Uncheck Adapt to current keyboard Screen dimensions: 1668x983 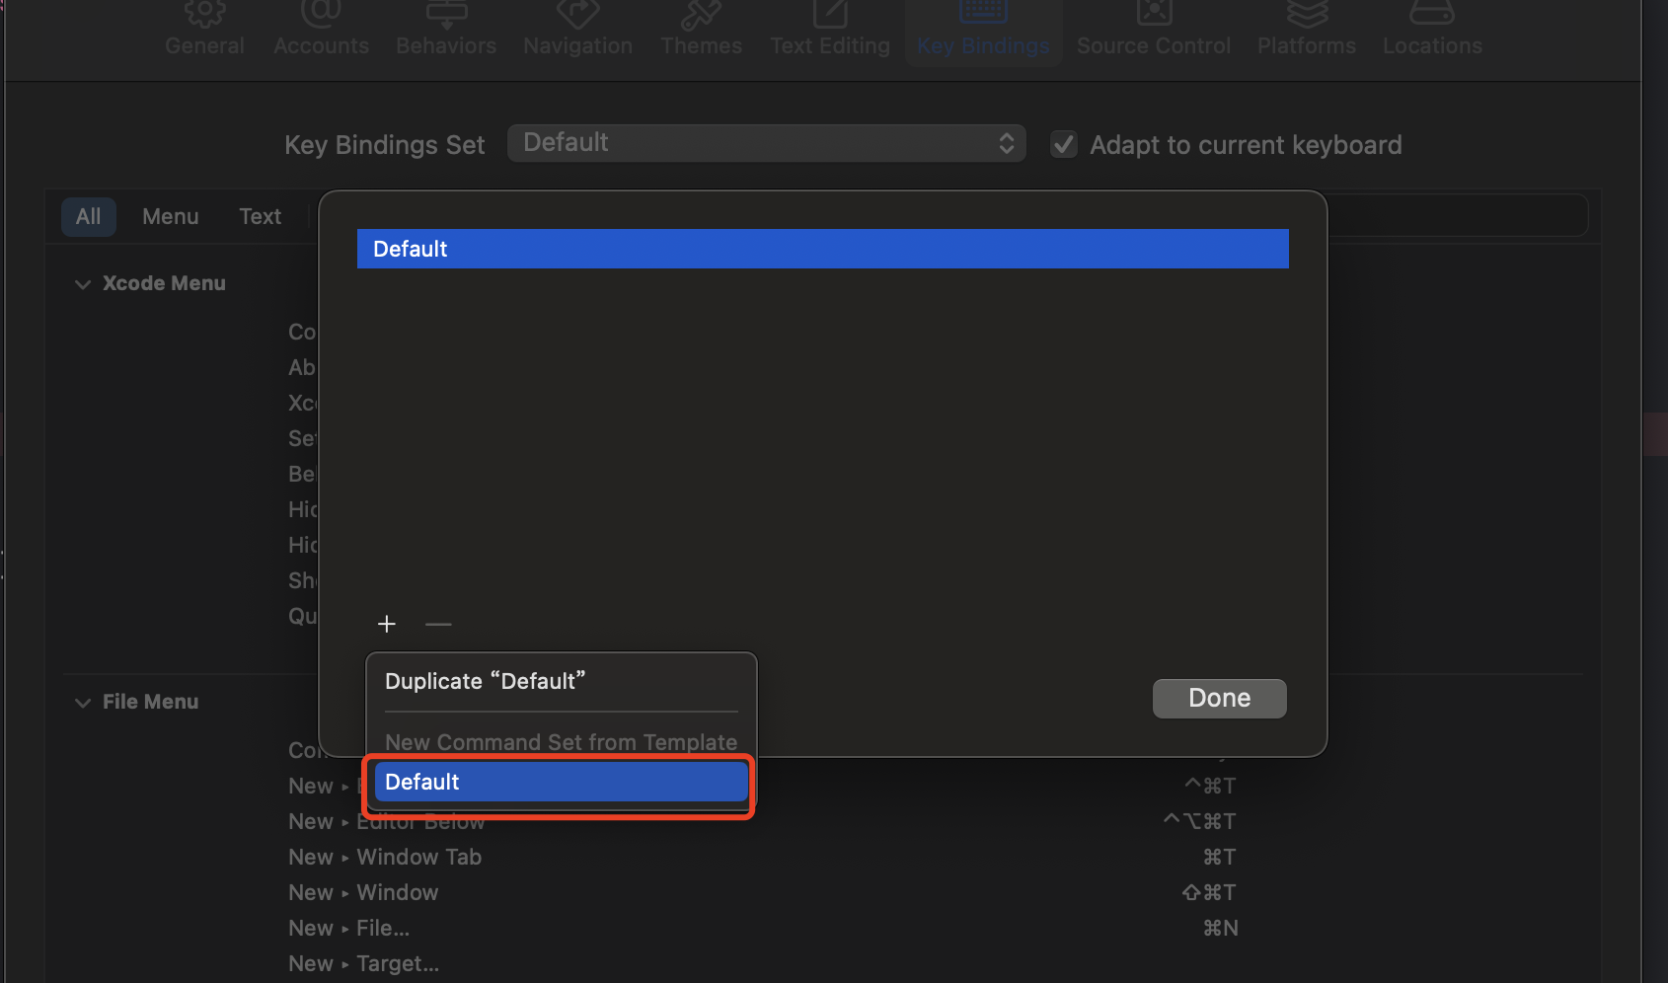point(1063,144)
